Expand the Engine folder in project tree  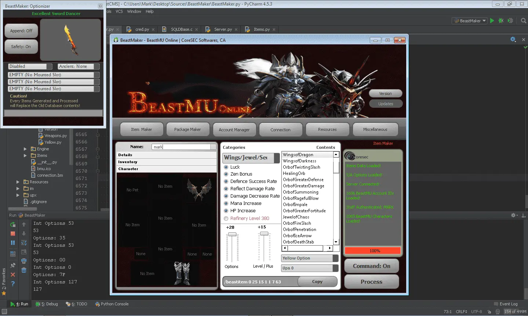tap(25, 149)
